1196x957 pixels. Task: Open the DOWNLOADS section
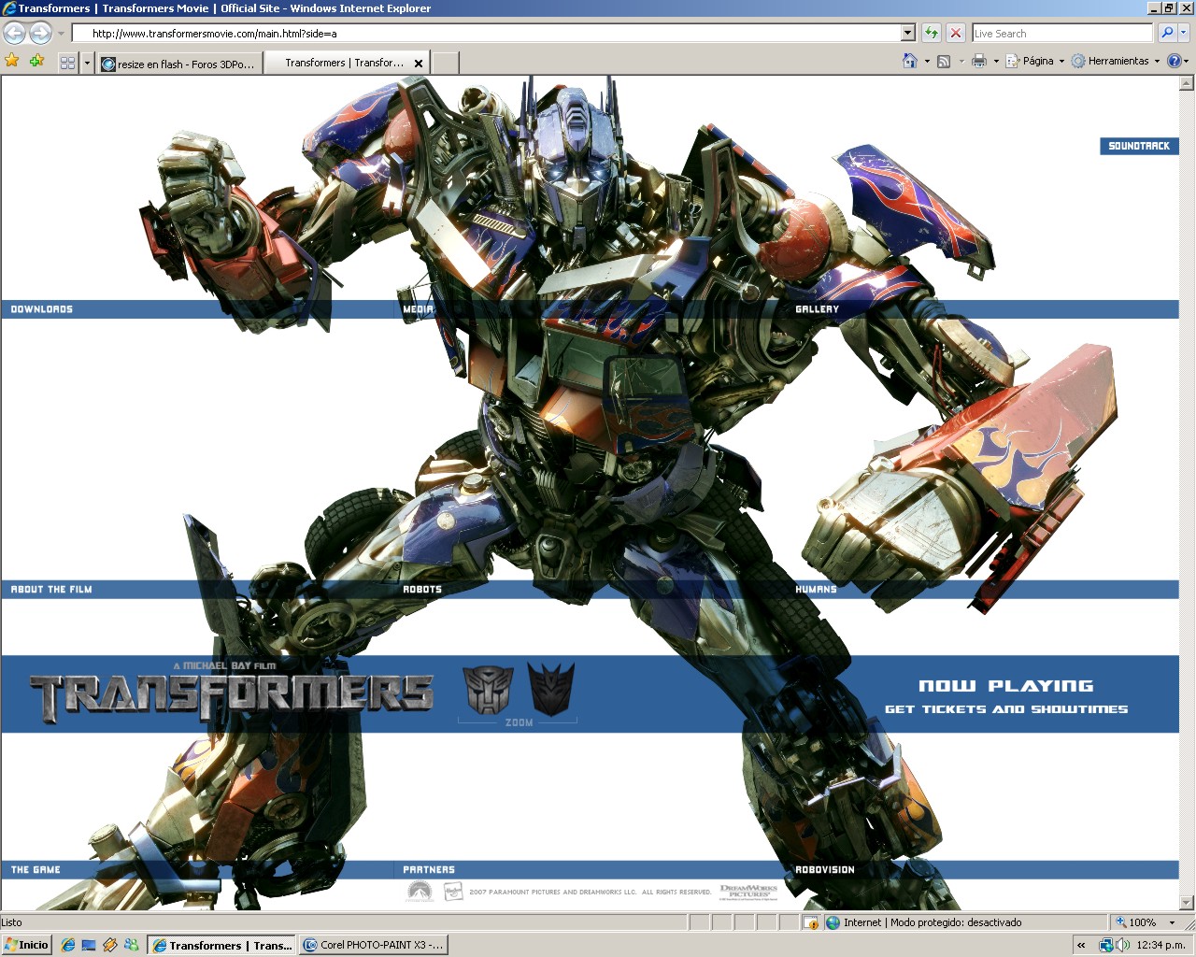click(x=42, y=309)
